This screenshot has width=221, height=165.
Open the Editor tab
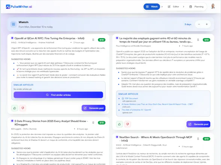click(x=173, y=7)
